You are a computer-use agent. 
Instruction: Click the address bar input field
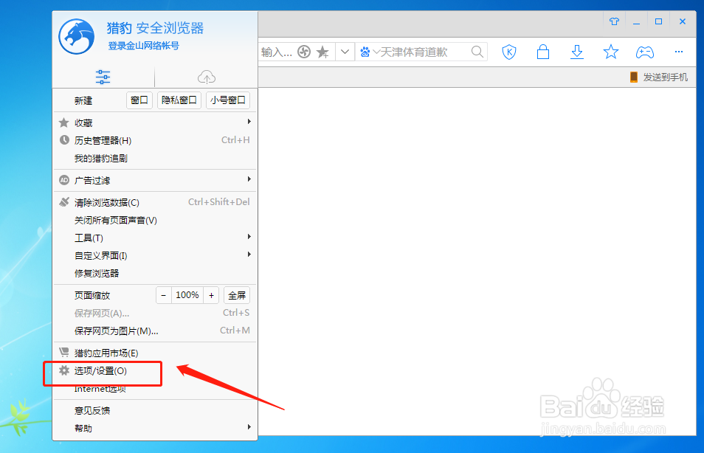tap(277, 52)
